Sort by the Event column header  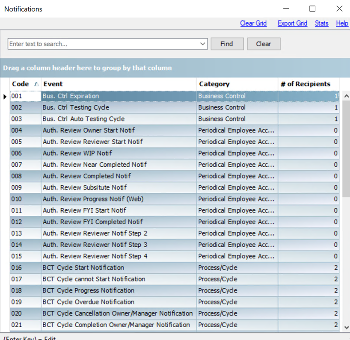[x=119, y=84]
